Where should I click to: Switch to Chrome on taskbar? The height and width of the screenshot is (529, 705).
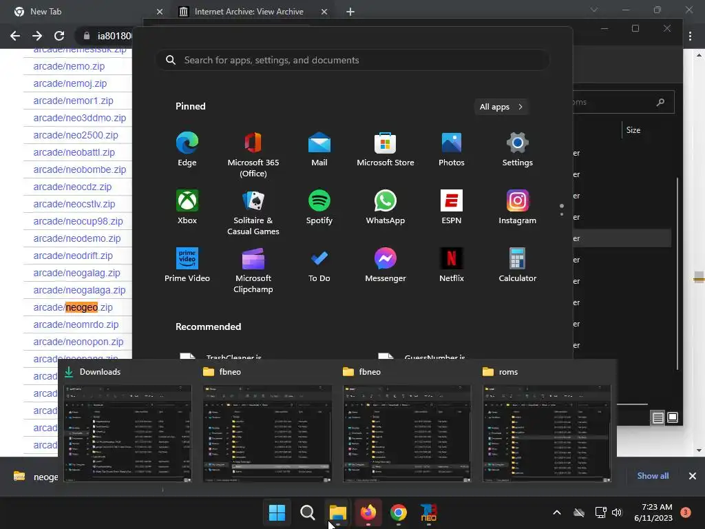pyautogui.click(x=399, y=512)
